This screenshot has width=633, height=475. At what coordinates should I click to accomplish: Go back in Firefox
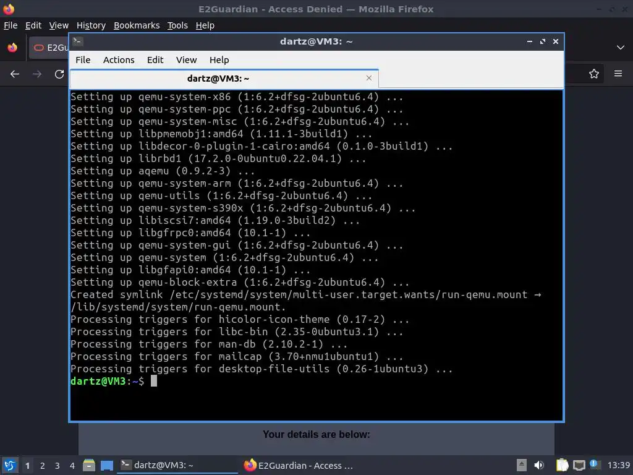(x=15, y=74)
